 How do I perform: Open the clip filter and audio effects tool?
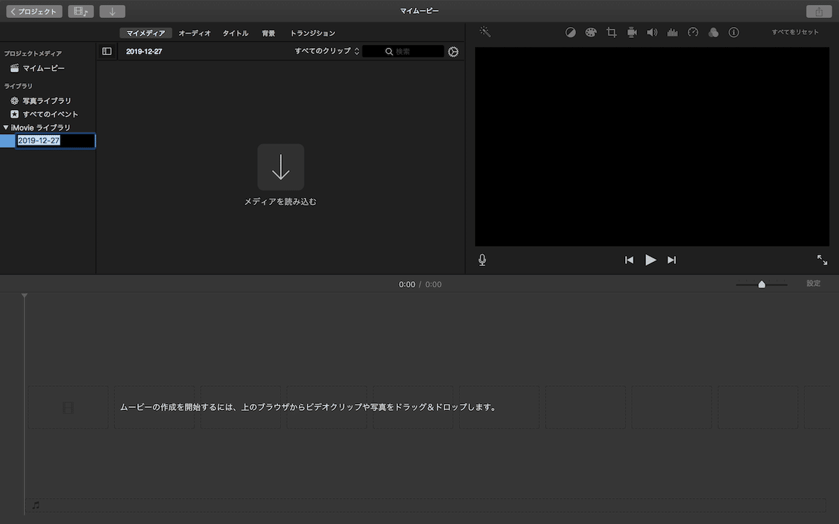[x=714, y=32]
